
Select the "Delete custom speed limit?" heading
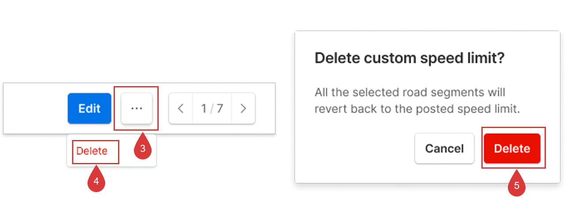pyautogui.click(x=409, y=58)
